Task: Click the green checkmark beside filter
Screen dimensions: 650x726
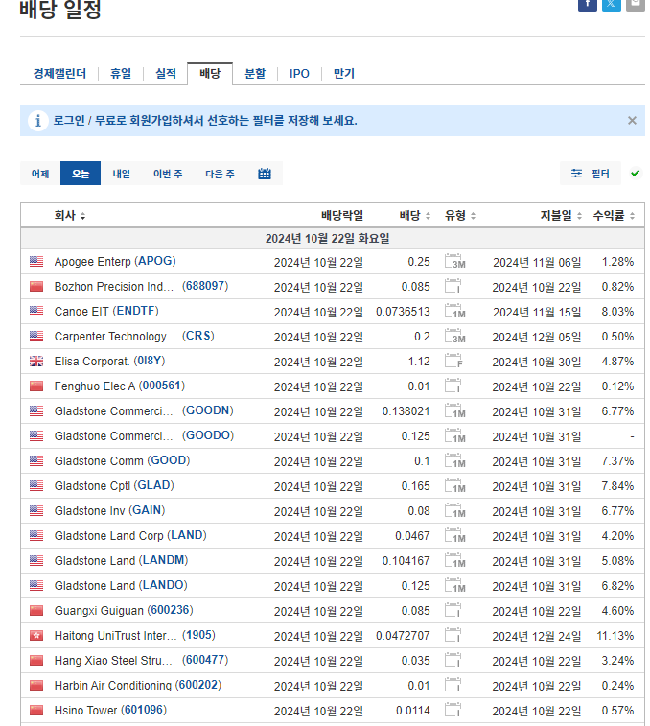Action: coord(636,174)
